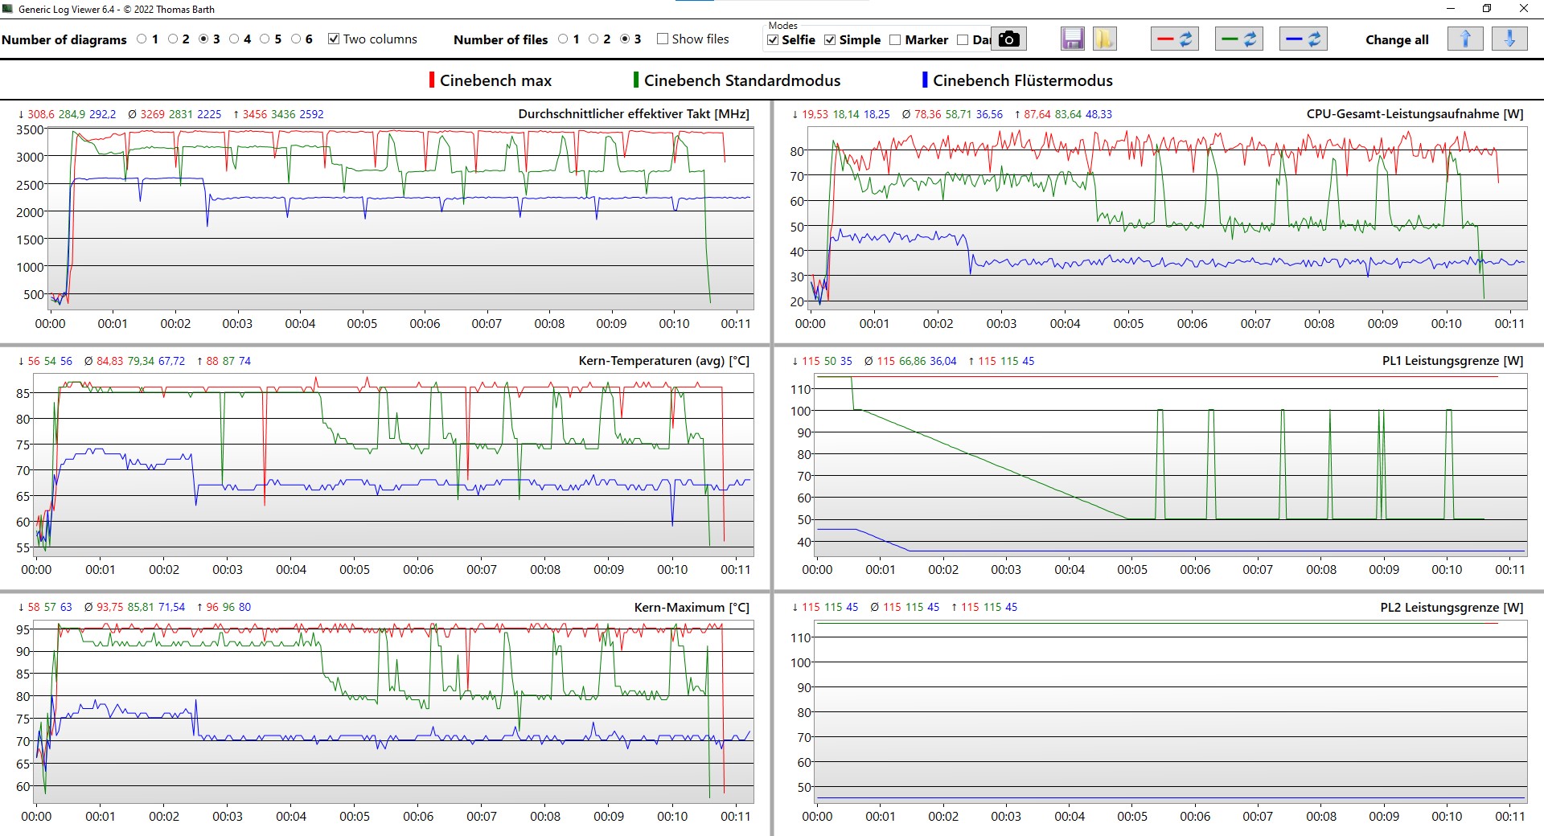Image resolution: width=1544 pixels, height=836 pixels.
Task: Toggle the Selfie mode checkbox
Action: [x=773, y=39]
